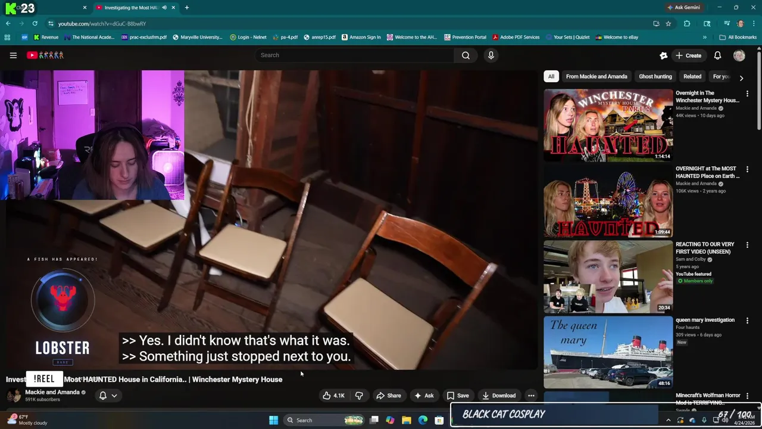Open Adobe PDF Services bookmark
The width and height of the screenshot is (762, 429).
click(x=515, y=37)
